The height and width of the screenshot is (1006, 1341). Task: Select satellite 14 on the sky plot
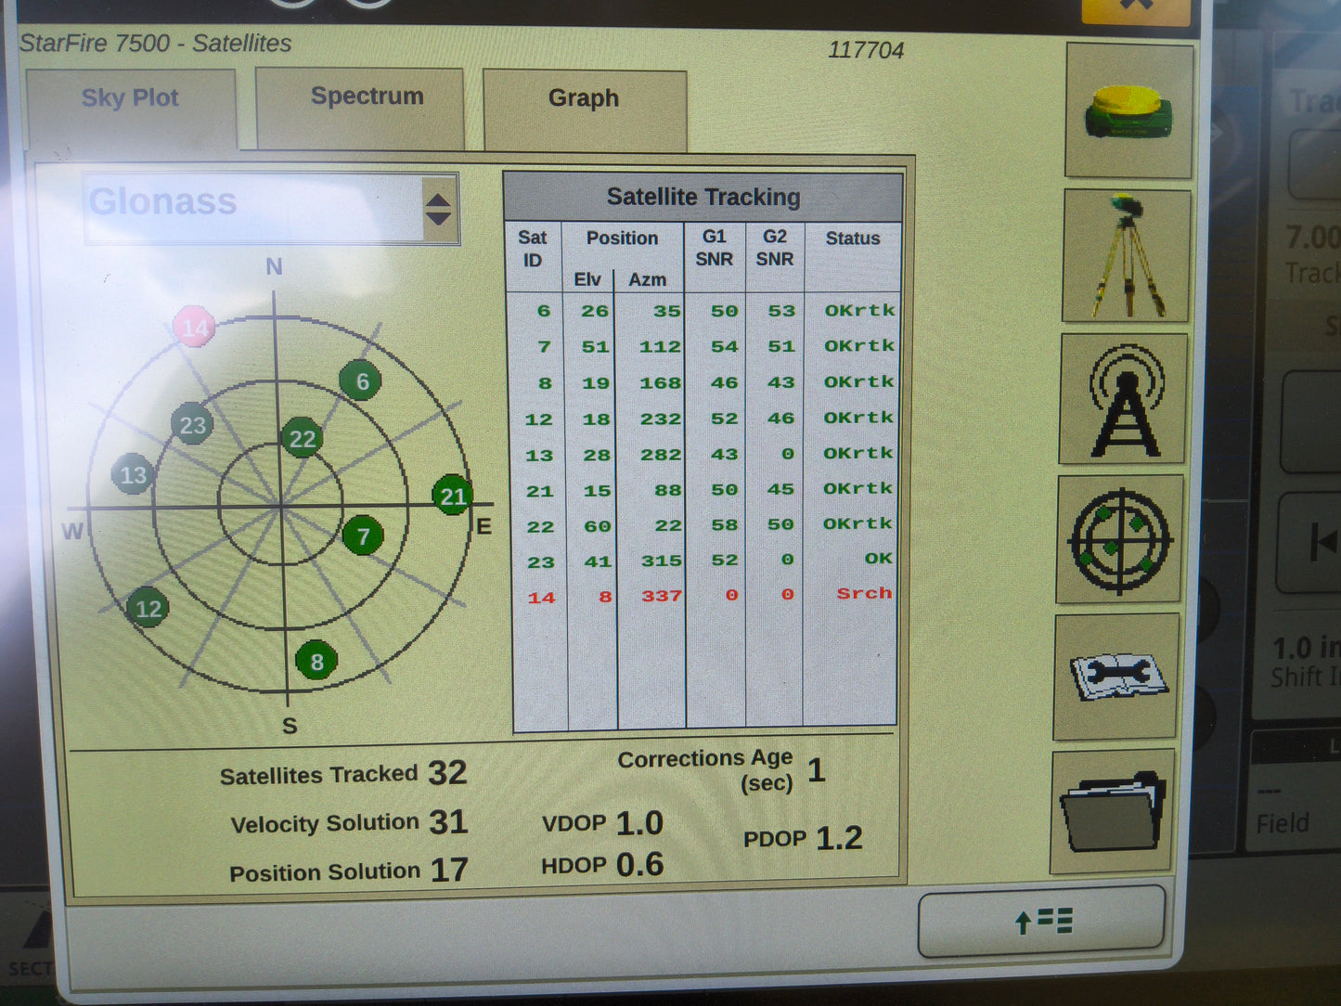(195, 327)
